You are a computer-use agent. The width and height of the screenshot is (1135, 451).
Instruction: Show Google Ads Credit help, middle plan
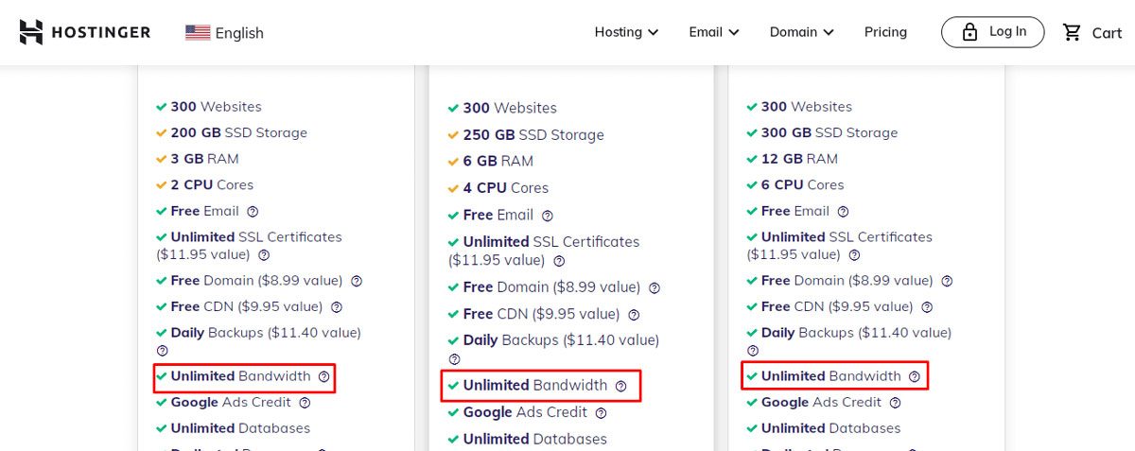(601, 413)
